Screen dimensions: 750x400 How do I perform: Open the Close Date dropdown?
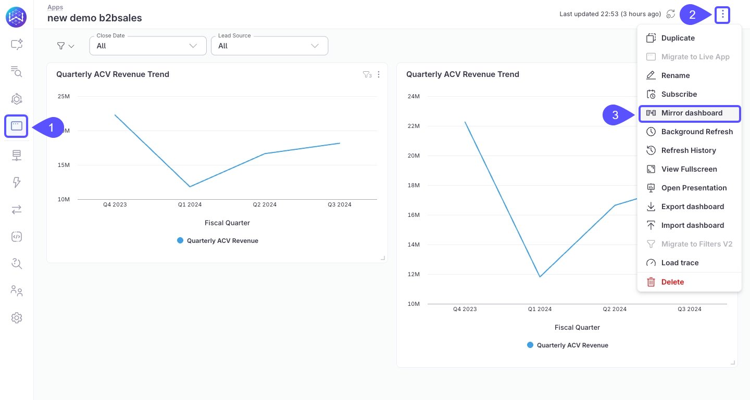coord(148,46)
